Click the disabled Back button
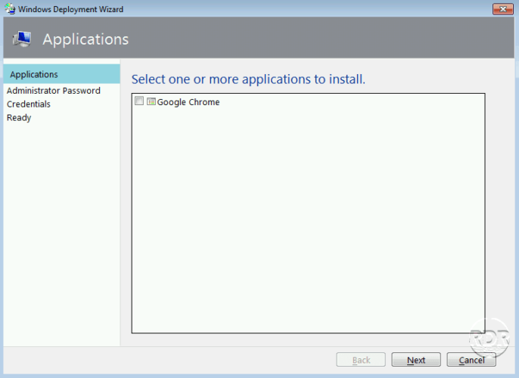 coord(361,360)
